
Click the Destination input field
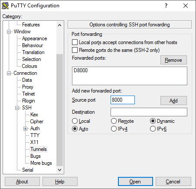coord(149,112)
